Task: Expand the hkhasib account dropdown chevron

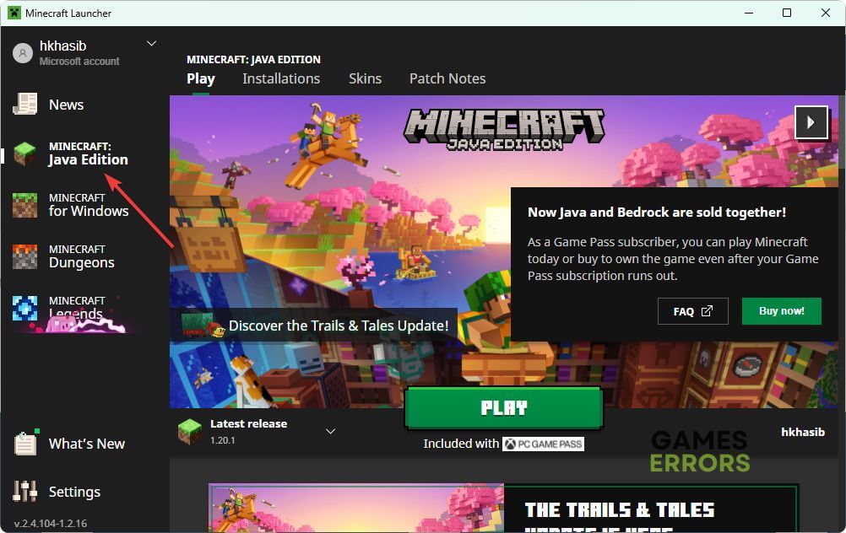Action: point(152,44)
